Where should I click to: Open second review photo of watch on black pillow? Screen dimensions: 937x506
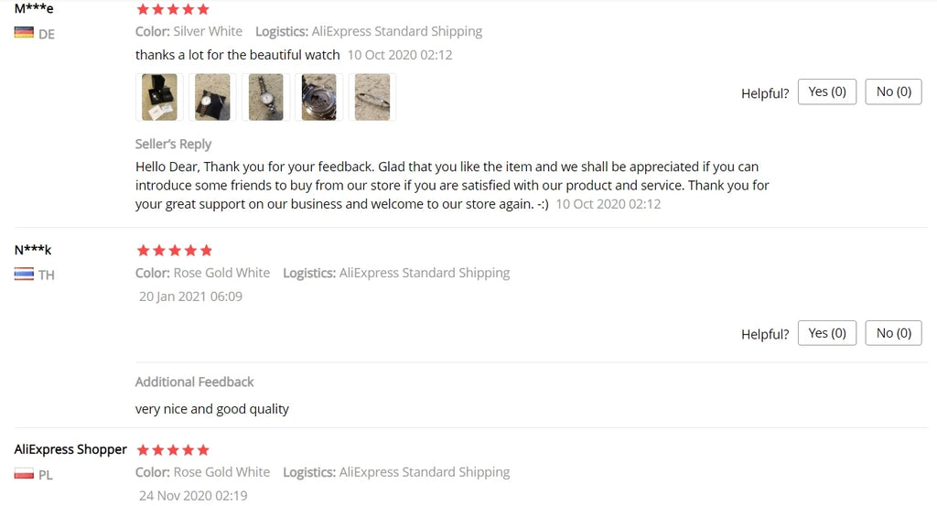click(212, 97)
